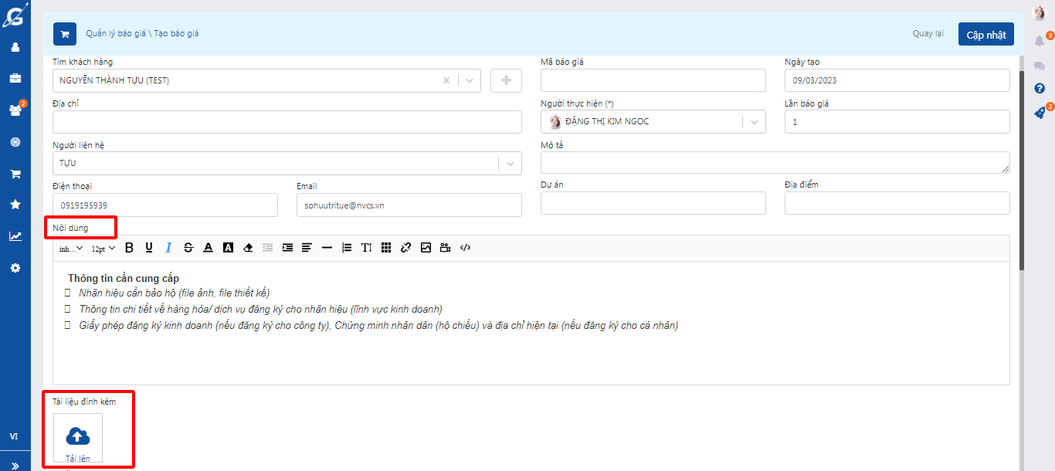Add a new customer with plus button
1055x471 pixels.
tap(507, 80)
